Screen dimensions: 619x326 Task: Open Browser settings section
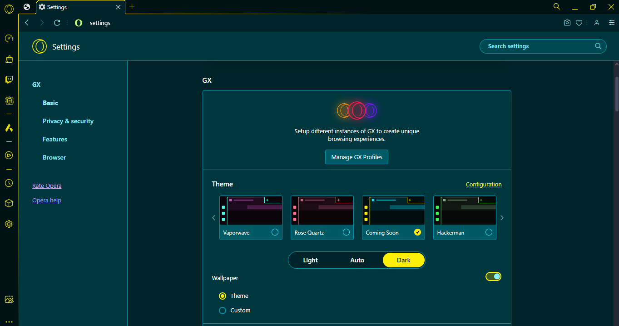[x=54, y=157]
